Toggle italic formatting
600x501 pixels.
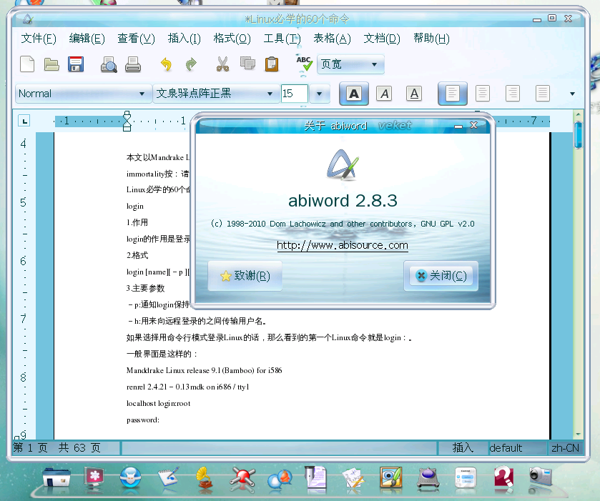coord(384,94)
